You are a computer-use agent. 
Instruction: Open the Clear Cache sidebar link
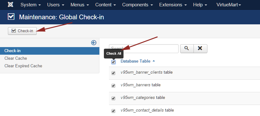16,58
